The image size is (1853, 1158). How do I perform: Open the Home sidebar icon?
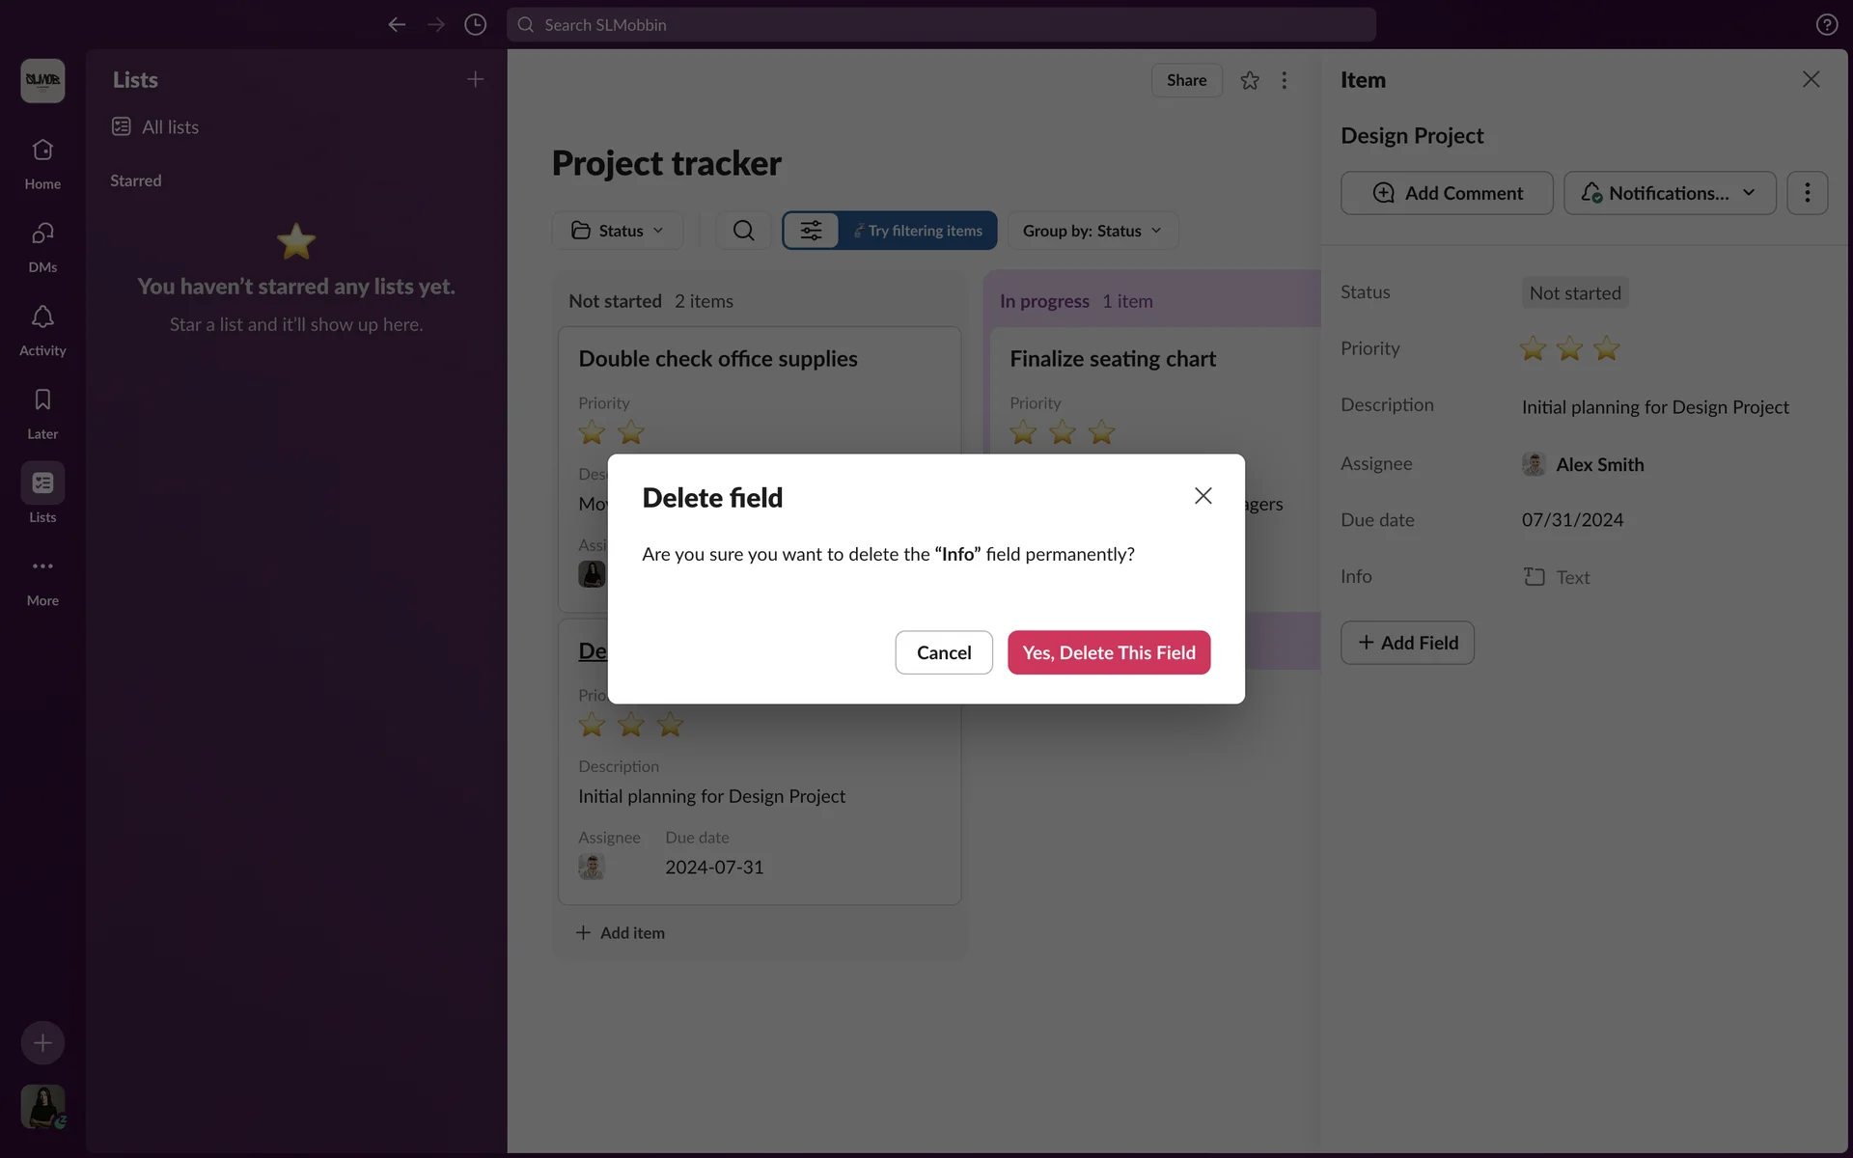click(42, 152)
